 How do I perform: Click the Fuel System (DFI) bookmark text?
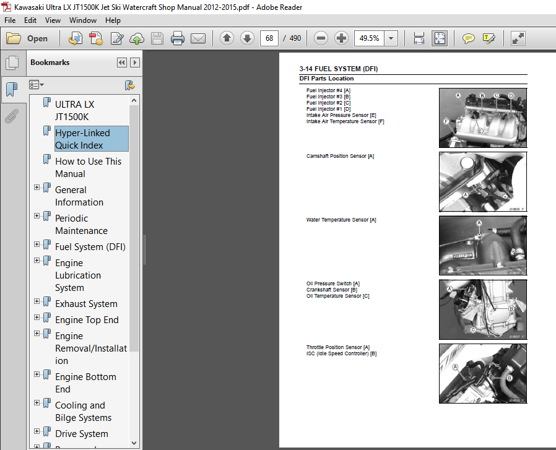click(90, 247)
